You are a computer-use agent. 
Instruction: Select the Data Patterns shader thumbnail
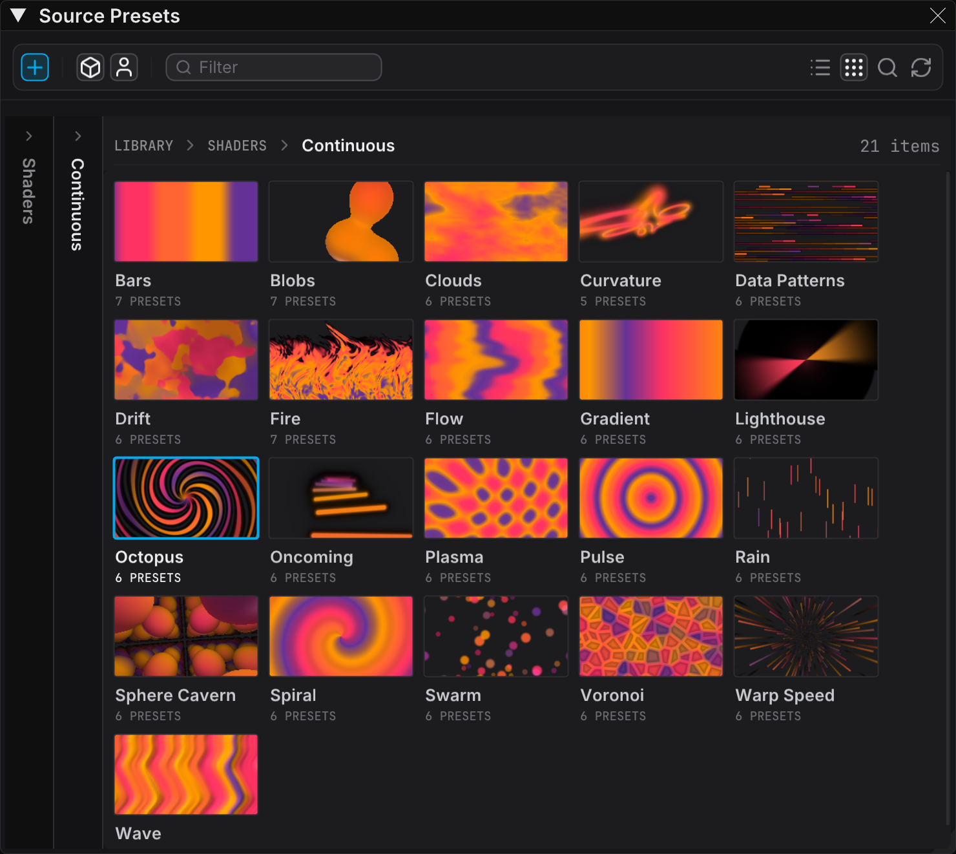coord(806,222)
